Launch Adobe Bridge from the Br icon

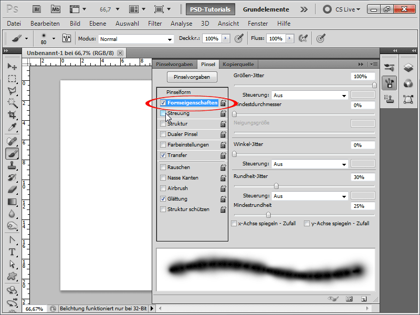(37, 9)
